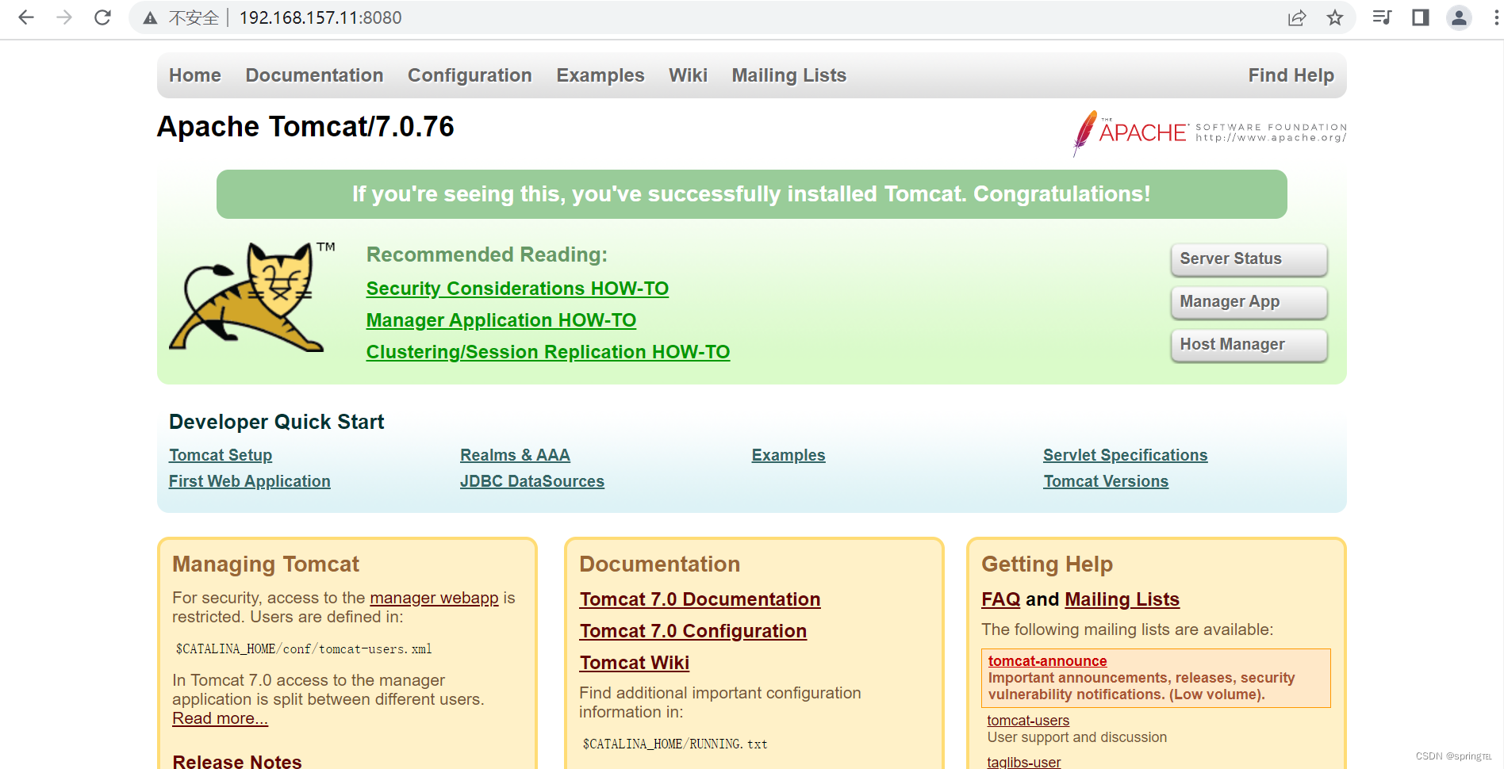Click the $CATALINA_HOME/RUNNING.txt path text
The width and height of the screenshot is (1504, 769).
pos(675,744)
